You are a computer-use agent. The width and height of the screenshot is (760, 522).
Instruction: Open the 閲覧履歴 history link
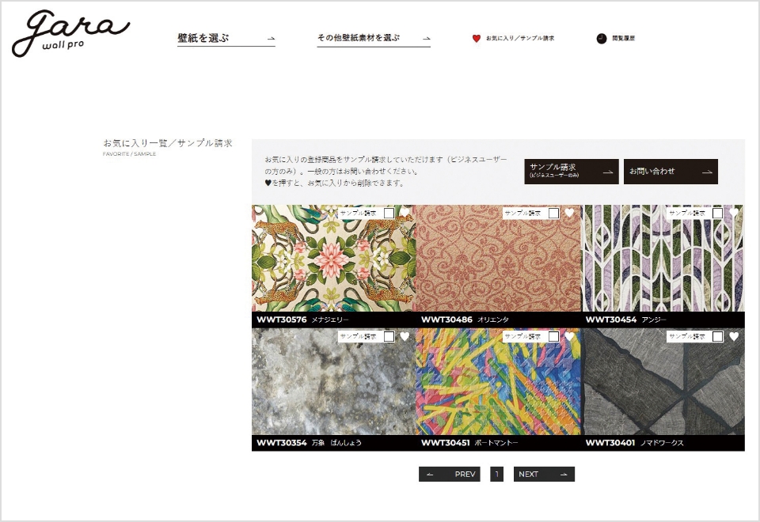click(623, 38)
